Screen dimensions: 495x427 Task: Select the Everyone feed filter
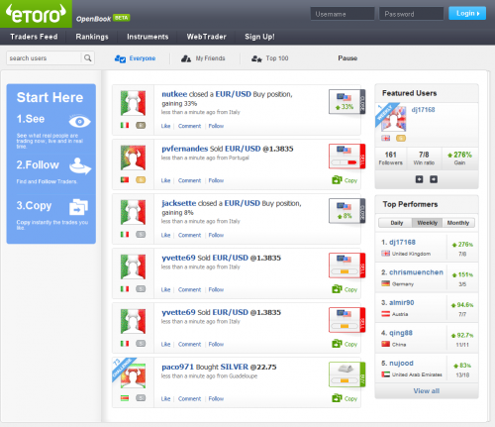[135, 58]
